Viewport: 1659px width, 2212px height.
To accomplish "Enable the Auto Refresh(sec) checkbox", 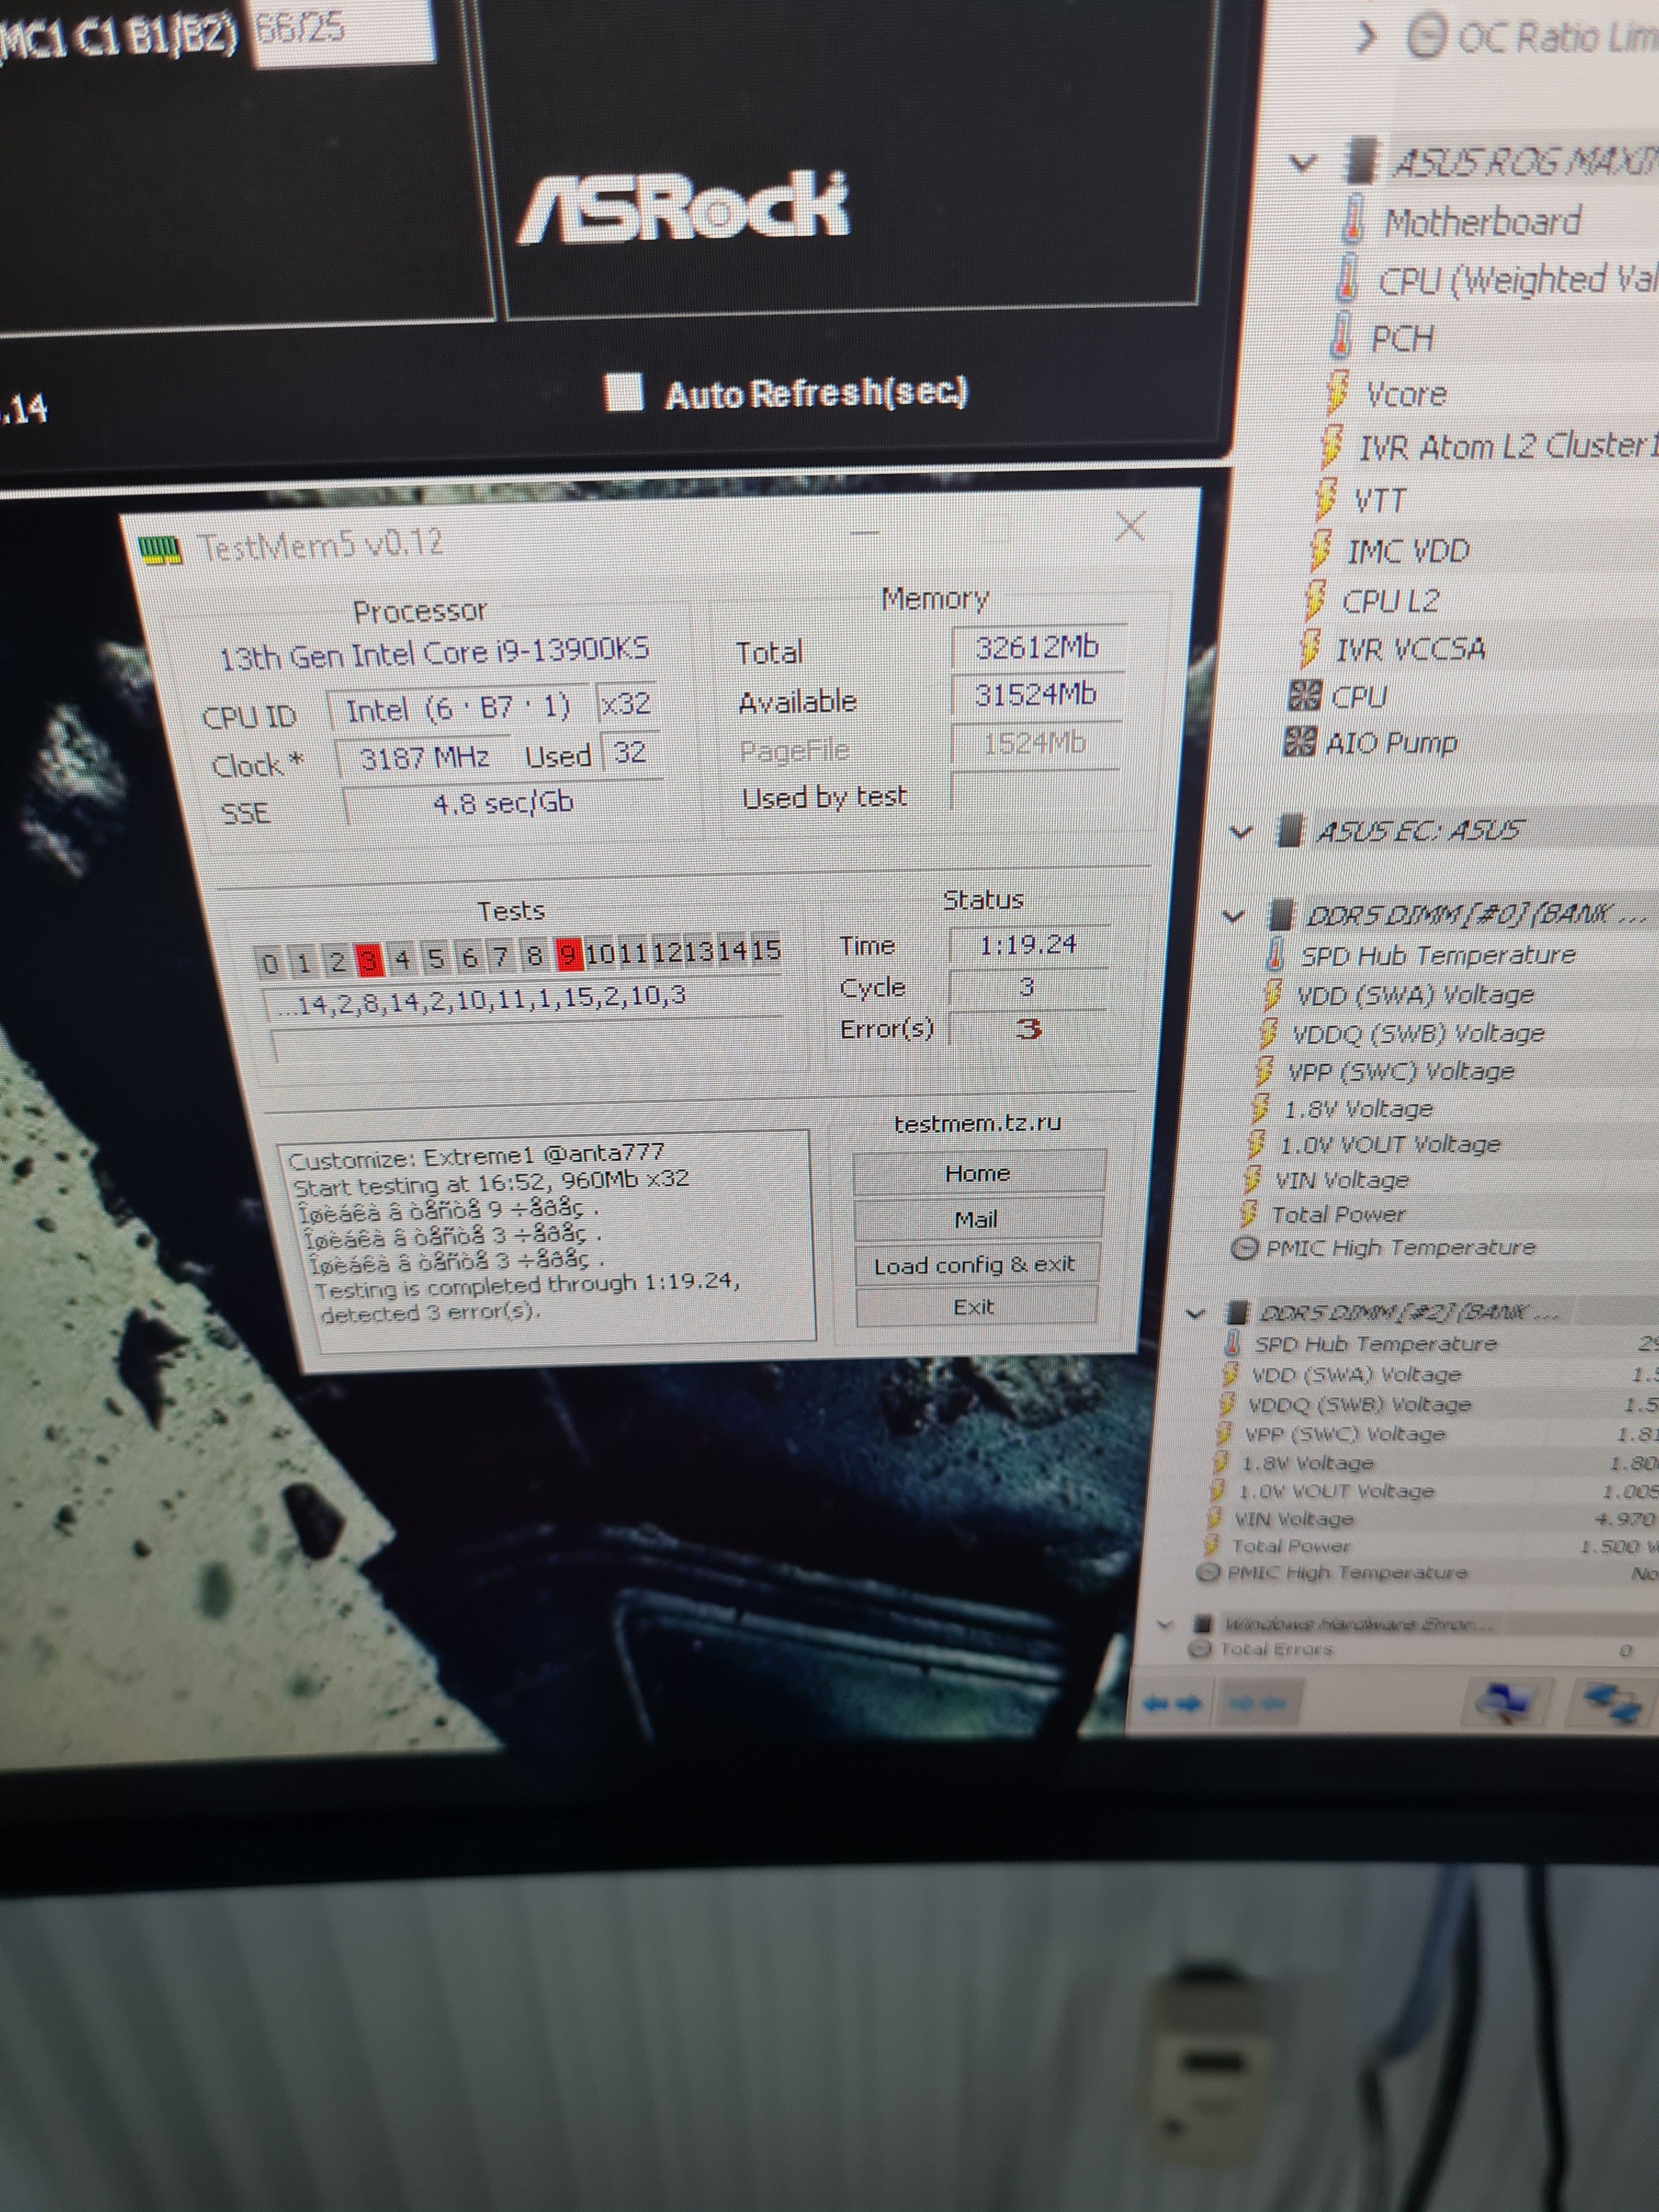I will [x=624, y=392].
